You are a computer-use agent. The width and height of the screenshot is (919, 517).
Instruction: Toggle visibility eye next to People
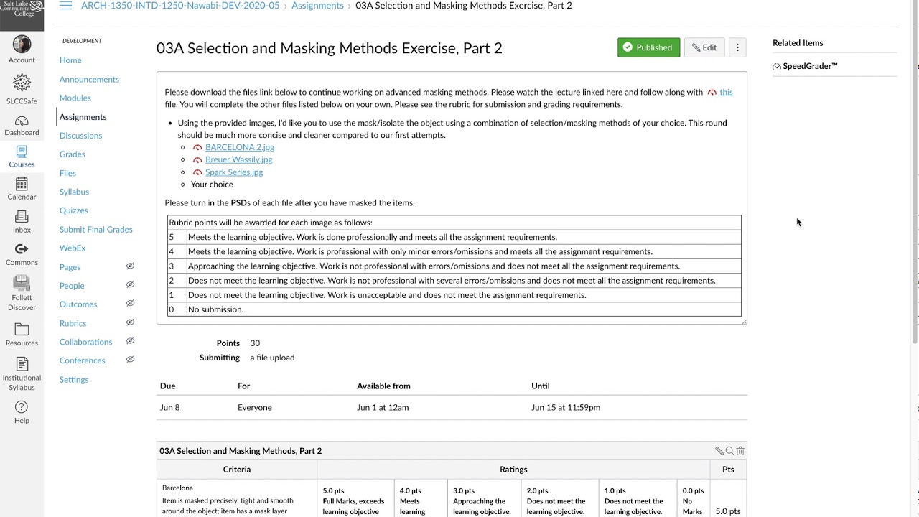point(130,285)
